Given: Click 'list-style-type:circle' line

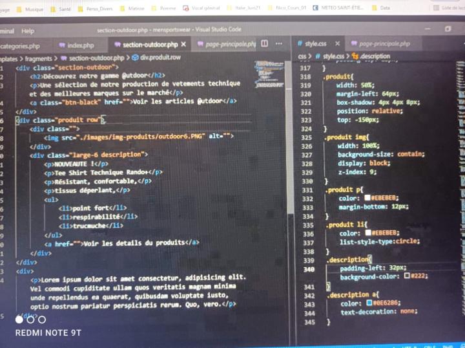Looking at the screenshot, I should click(x=380, y=242).
